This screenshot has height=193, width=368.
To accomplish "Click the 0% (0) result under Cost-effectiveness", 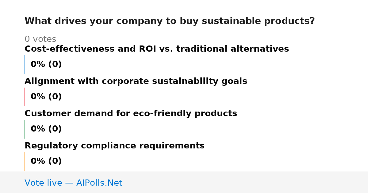I will pos(46,65).
